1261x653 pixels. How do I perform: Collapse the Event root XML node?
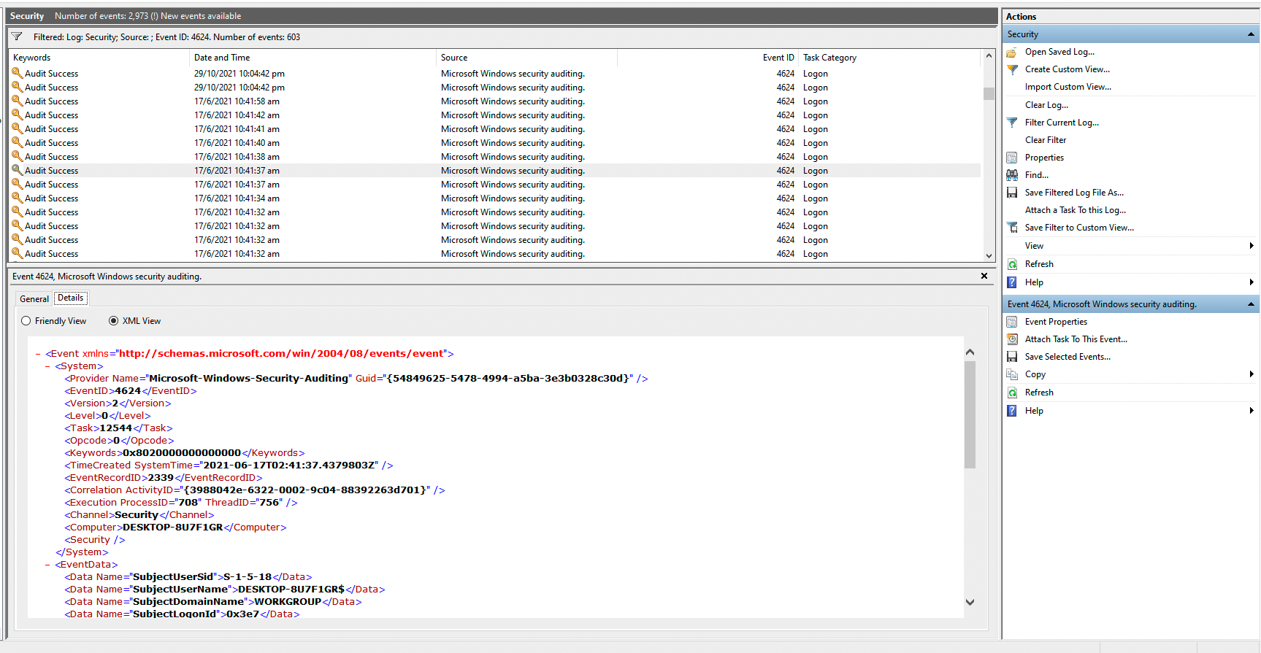pyautogui.click(x=38, y=354)
